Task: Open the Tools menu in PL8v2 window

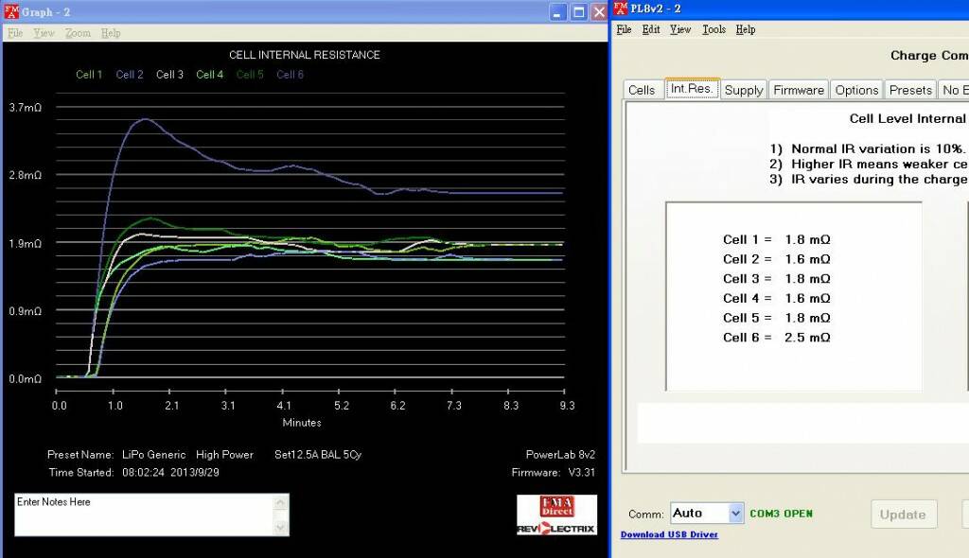Action: click(714, 29)
